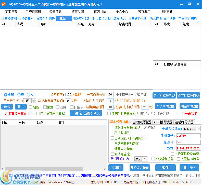
Task: Enable the 不接收消息 checkbox
Action: tap(112, 133)
